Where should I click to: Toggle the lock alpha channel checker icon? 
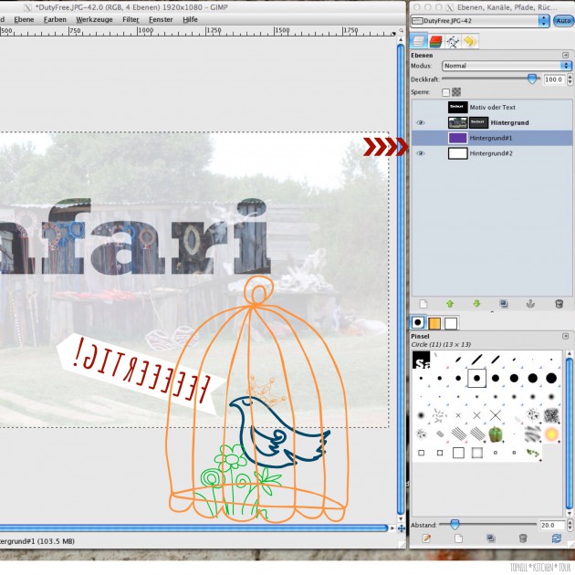tap(456, 91)
